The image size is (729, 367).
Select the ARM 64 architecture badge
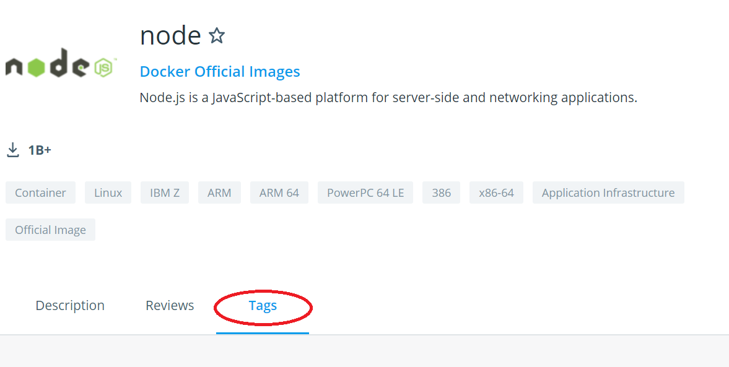pos(279,192)
